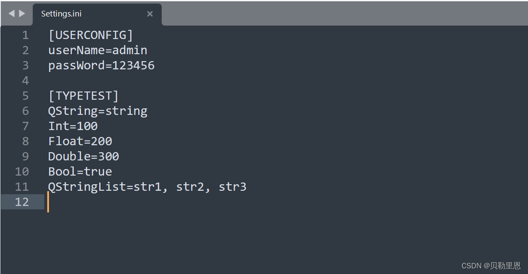528x274 pixels.
Task: Select the [USERCONFIG] section header
Action: 90,35
